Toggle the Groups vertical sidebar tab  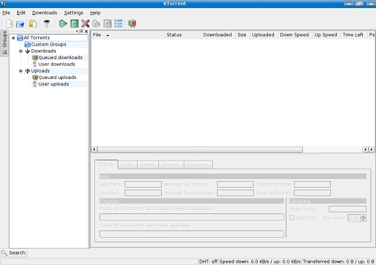(4, 43)
